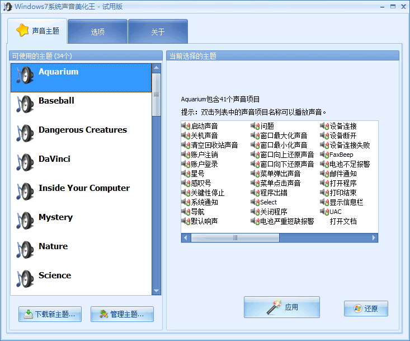This screenshot has width=410, height=341.
Task: Click the star icon on 声音主题 tab
Action: click(22, 30)
